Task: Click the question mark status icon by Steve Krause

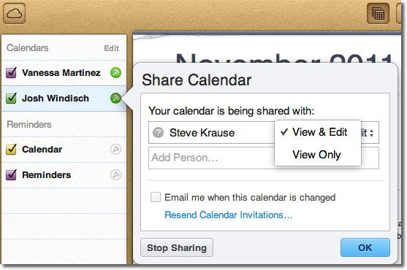Action: coord(158,133)
